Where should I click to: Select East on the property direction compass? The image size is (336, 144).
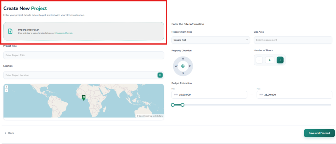[190, 66]
